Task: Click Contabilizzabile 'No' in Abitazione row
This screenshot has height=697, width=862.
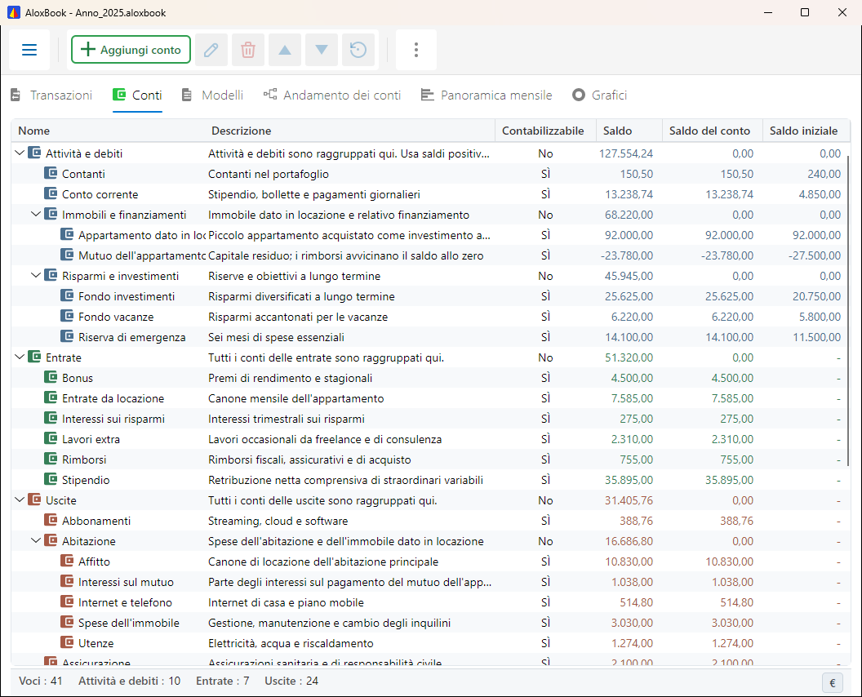Action: pos(545,541)
